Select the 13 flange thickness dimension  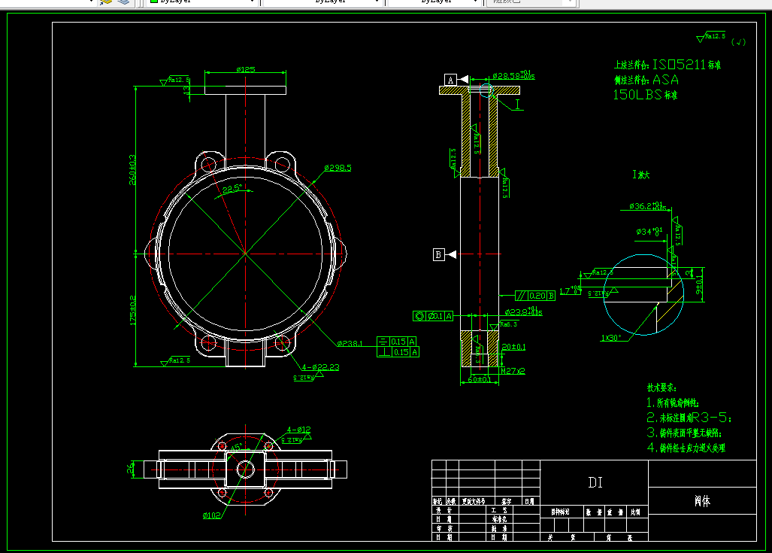(186, 90)
